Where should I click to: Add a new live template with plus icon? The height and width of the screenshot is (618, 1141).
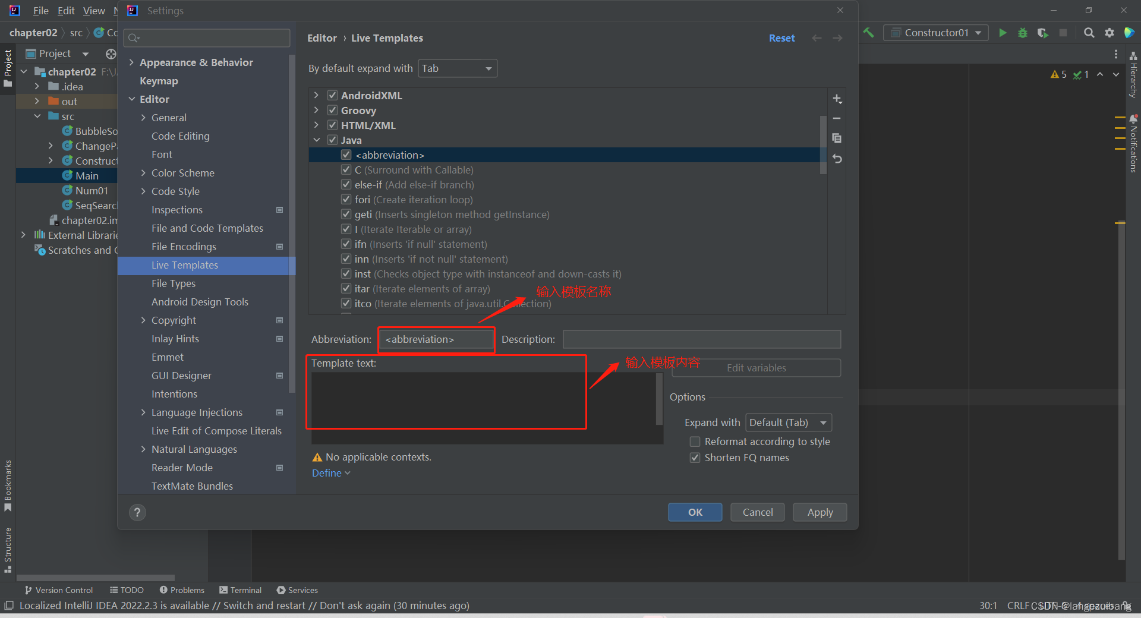pyautogui.click(x=837, y=99)
